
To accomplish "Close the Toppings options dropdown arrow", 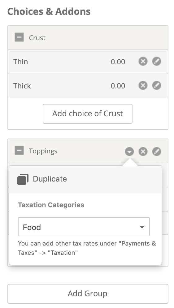I will point(129,152).
